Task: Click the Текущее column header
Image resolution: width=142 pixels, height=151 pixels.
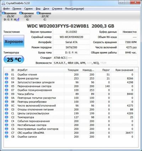Action: [x=72, y=70]
